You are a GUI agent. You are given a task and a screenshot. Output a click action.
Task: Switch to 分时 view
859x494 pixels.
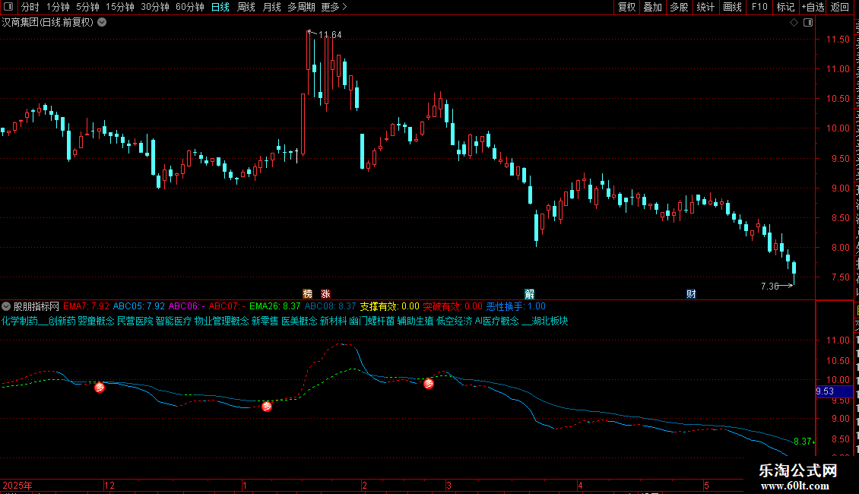point(30,7)
